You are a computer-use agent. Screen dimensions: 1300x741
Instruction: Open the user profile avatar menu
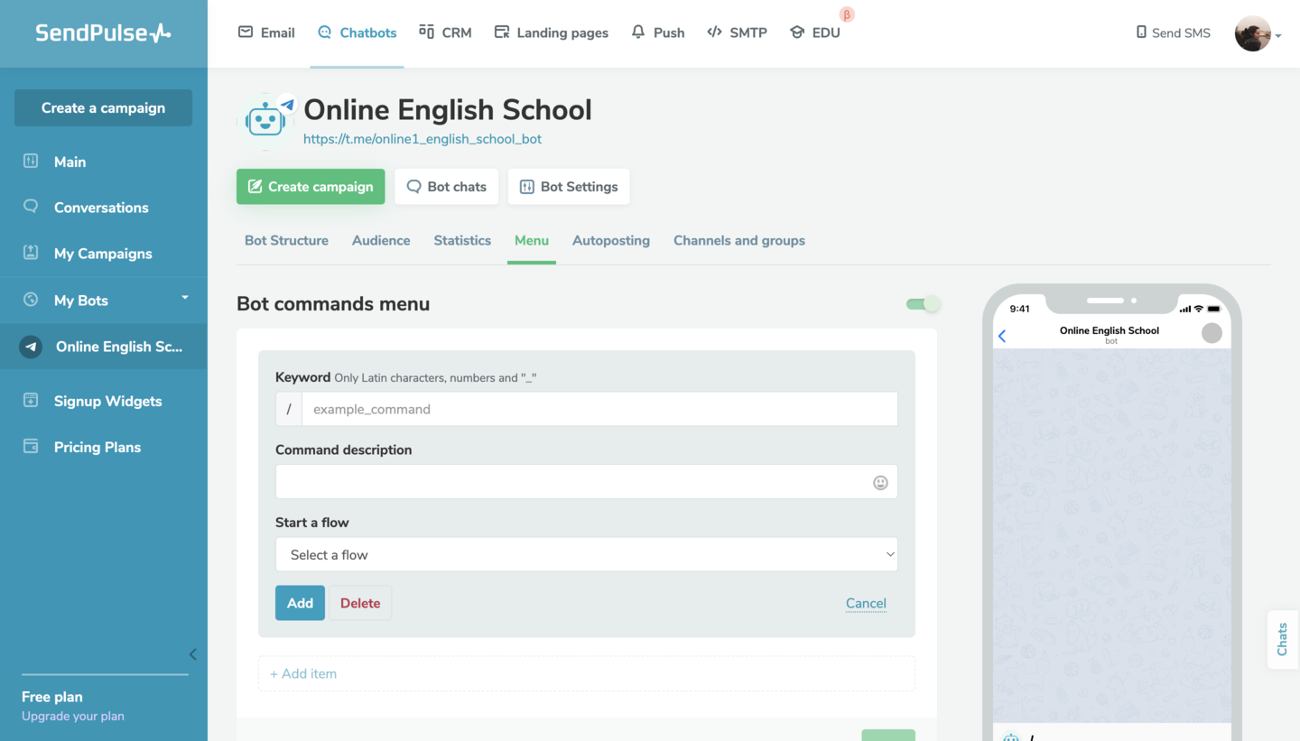click(1253, 33)
